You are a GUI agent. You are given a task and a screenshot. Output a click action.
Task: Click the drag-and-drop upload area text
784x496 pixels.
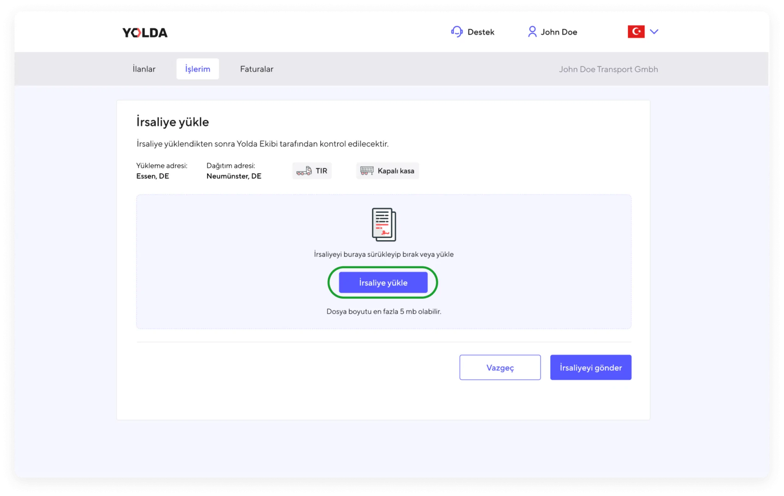pos(384,254)
